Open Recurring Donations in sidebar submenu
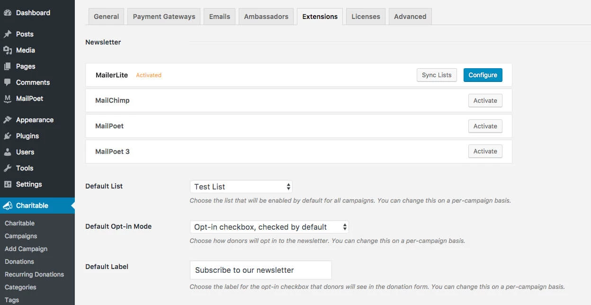 click(34, 274)
